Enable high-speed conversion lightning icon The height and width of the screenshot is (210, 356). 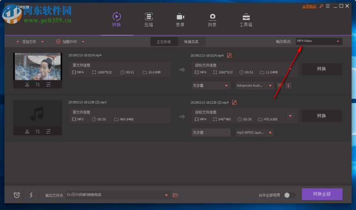31,195
